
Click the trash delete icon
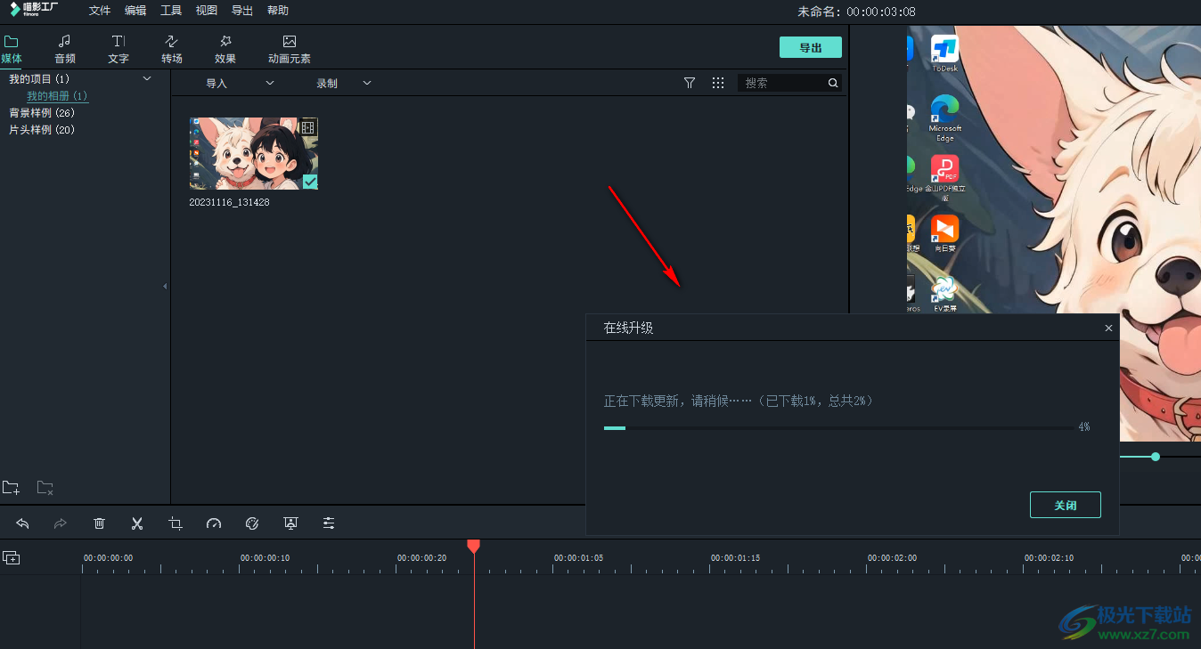100,523
